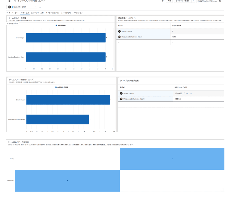This screenshot has height=201, width=241.
Task: Open dropdown arrow next to ウィジェットを追加
Action: (x=193, y=1)
